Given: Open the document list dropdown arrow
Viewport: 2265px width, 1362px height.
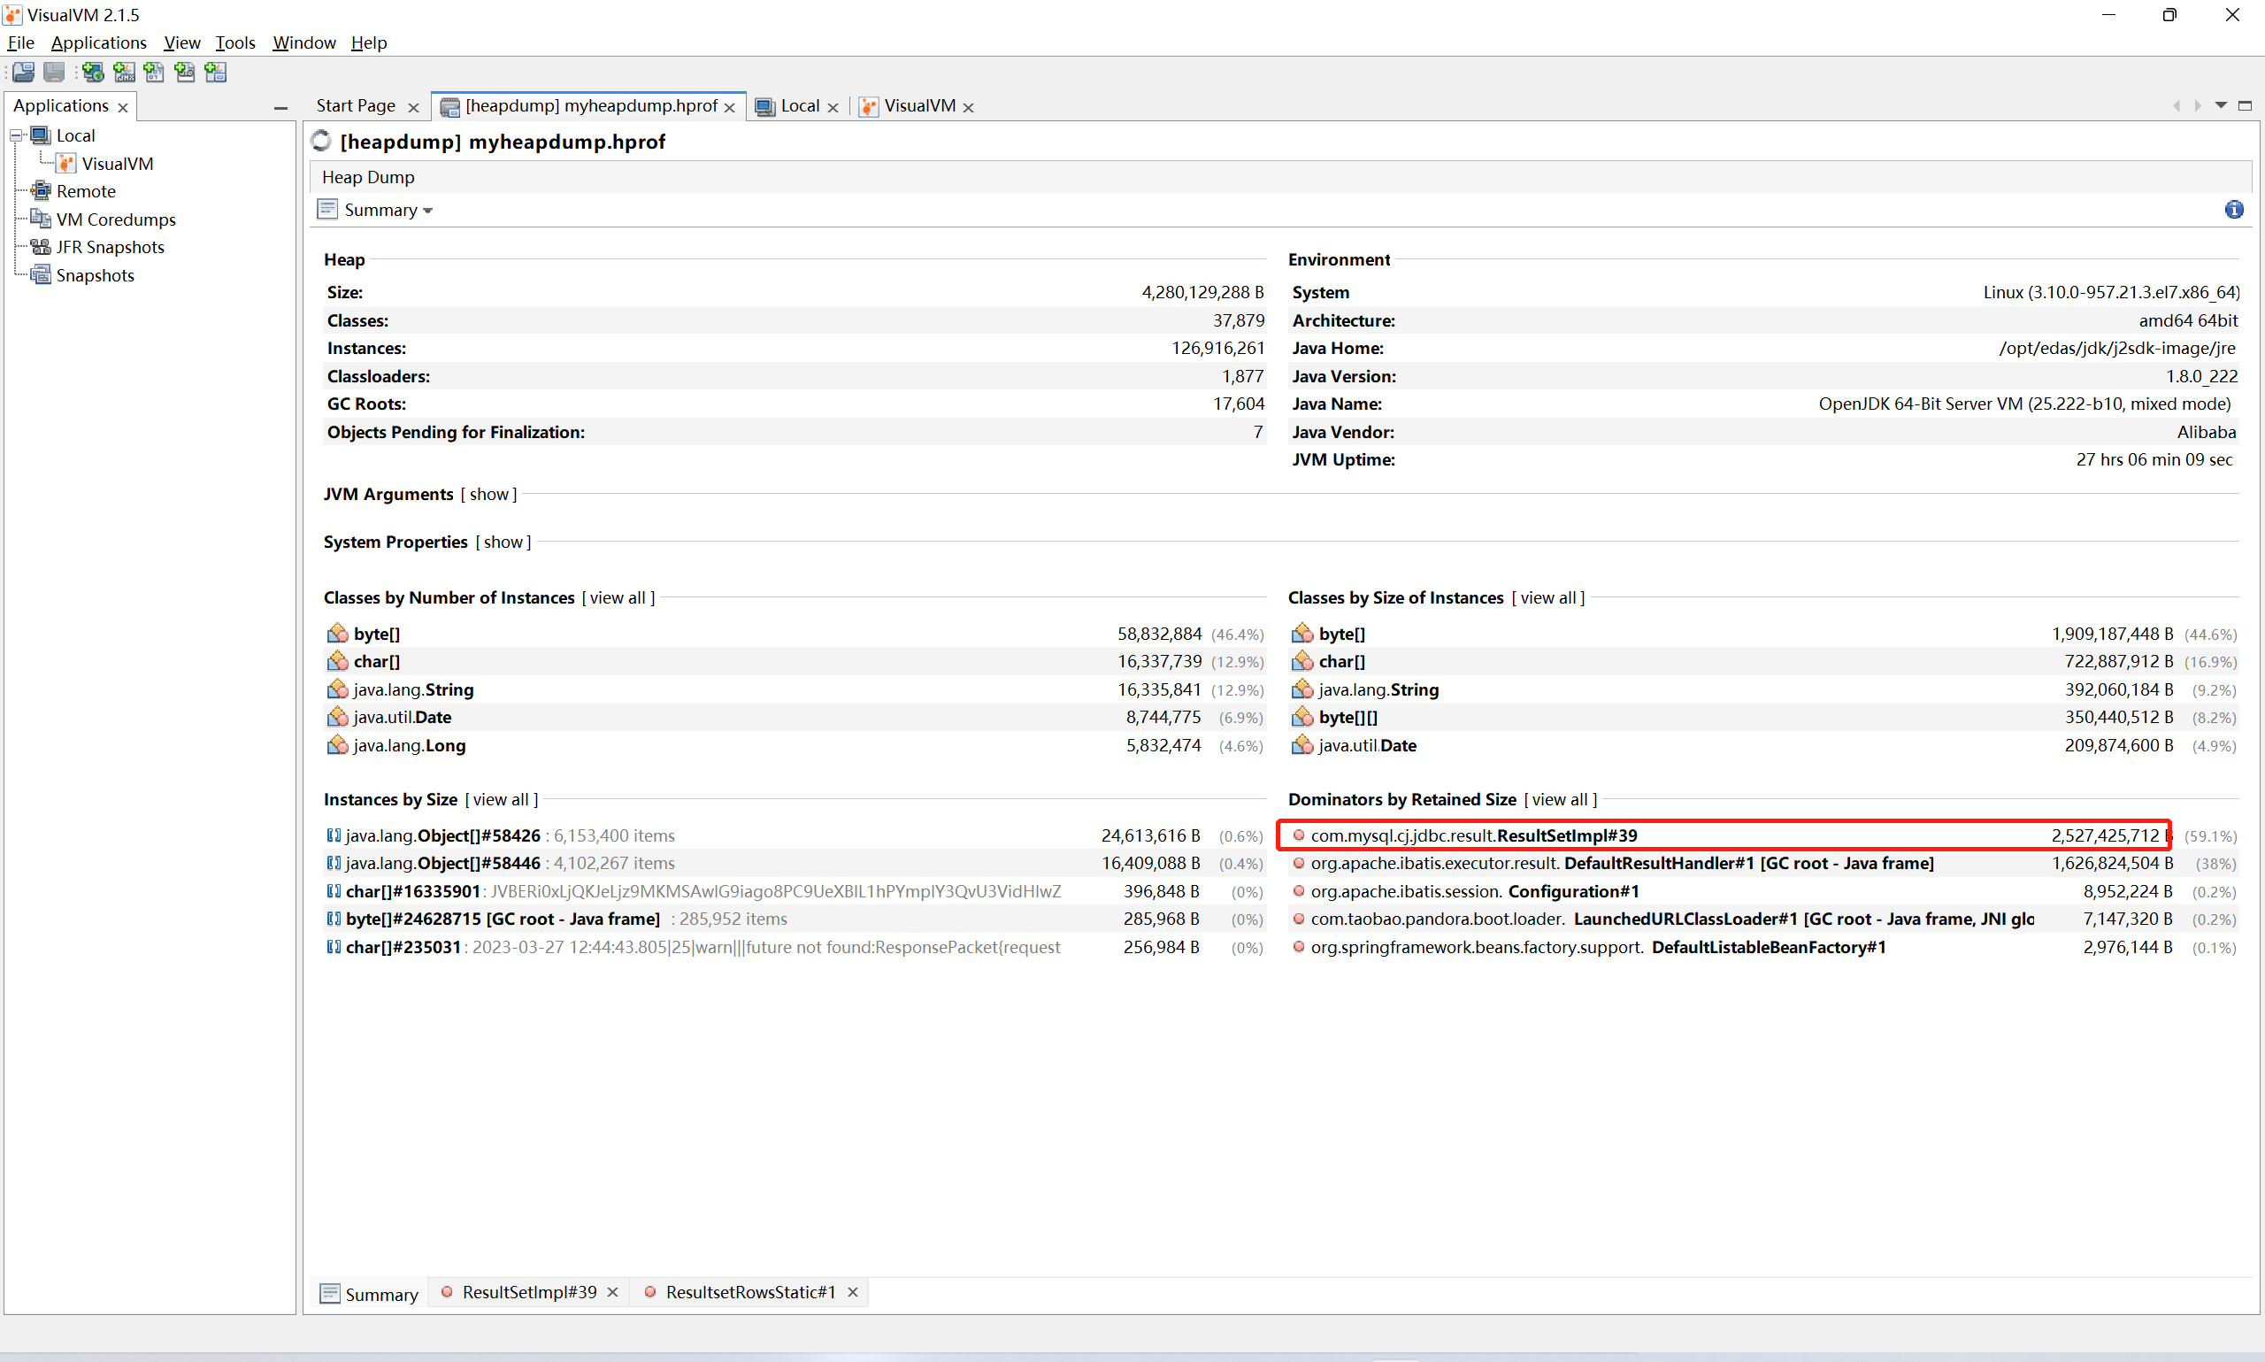Looking at the screenshot, I should coord(2220,105).
